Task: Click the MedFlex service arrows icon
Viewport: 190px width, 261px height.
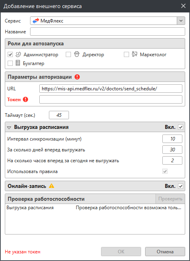Action: coord(36,21)
